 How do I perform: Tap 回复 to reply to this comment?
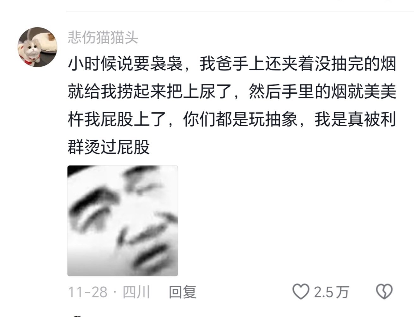[x=183, y=292]
